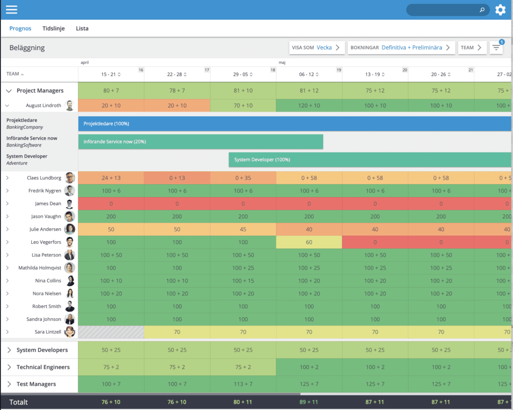Click Robert Smith's avatar photo
Viewport: 513px width, 410px height.
(70, 306)
